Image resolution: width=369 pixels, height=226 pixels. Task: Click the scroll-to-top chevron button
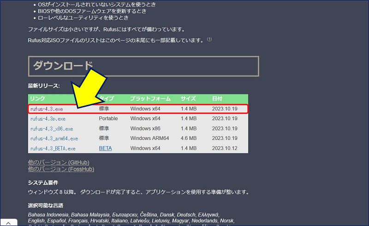8,223
